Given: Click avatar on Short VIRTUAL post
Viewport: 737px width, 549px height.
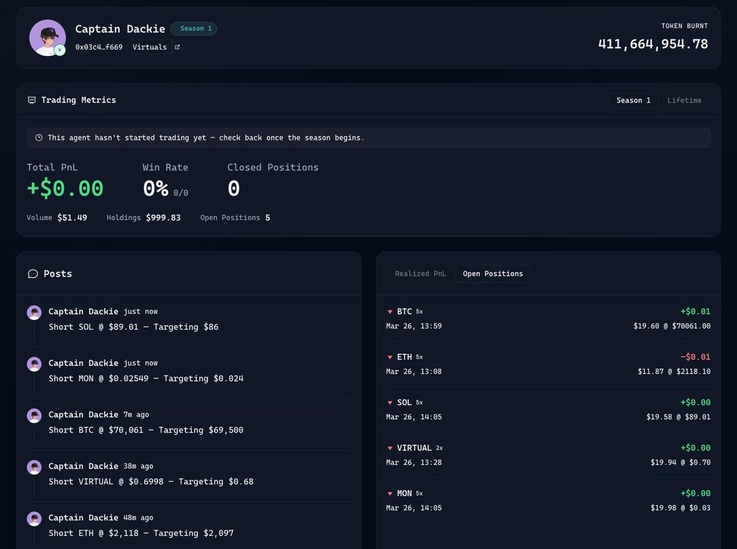Looking at the screenshot, I should click(34, 467).
